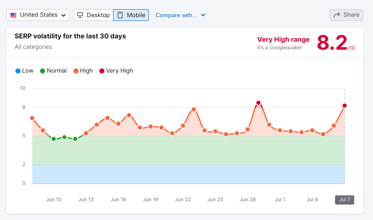Screen dimensions: 373x220
Task: Click the desktop monitor icon
Action: pyautogui.click(x=80, y=15)
